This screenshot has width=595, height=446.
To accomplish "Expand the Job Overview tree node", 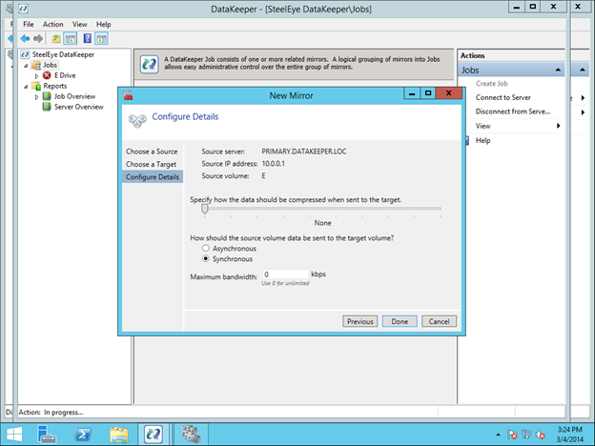I will pos(36,96).
